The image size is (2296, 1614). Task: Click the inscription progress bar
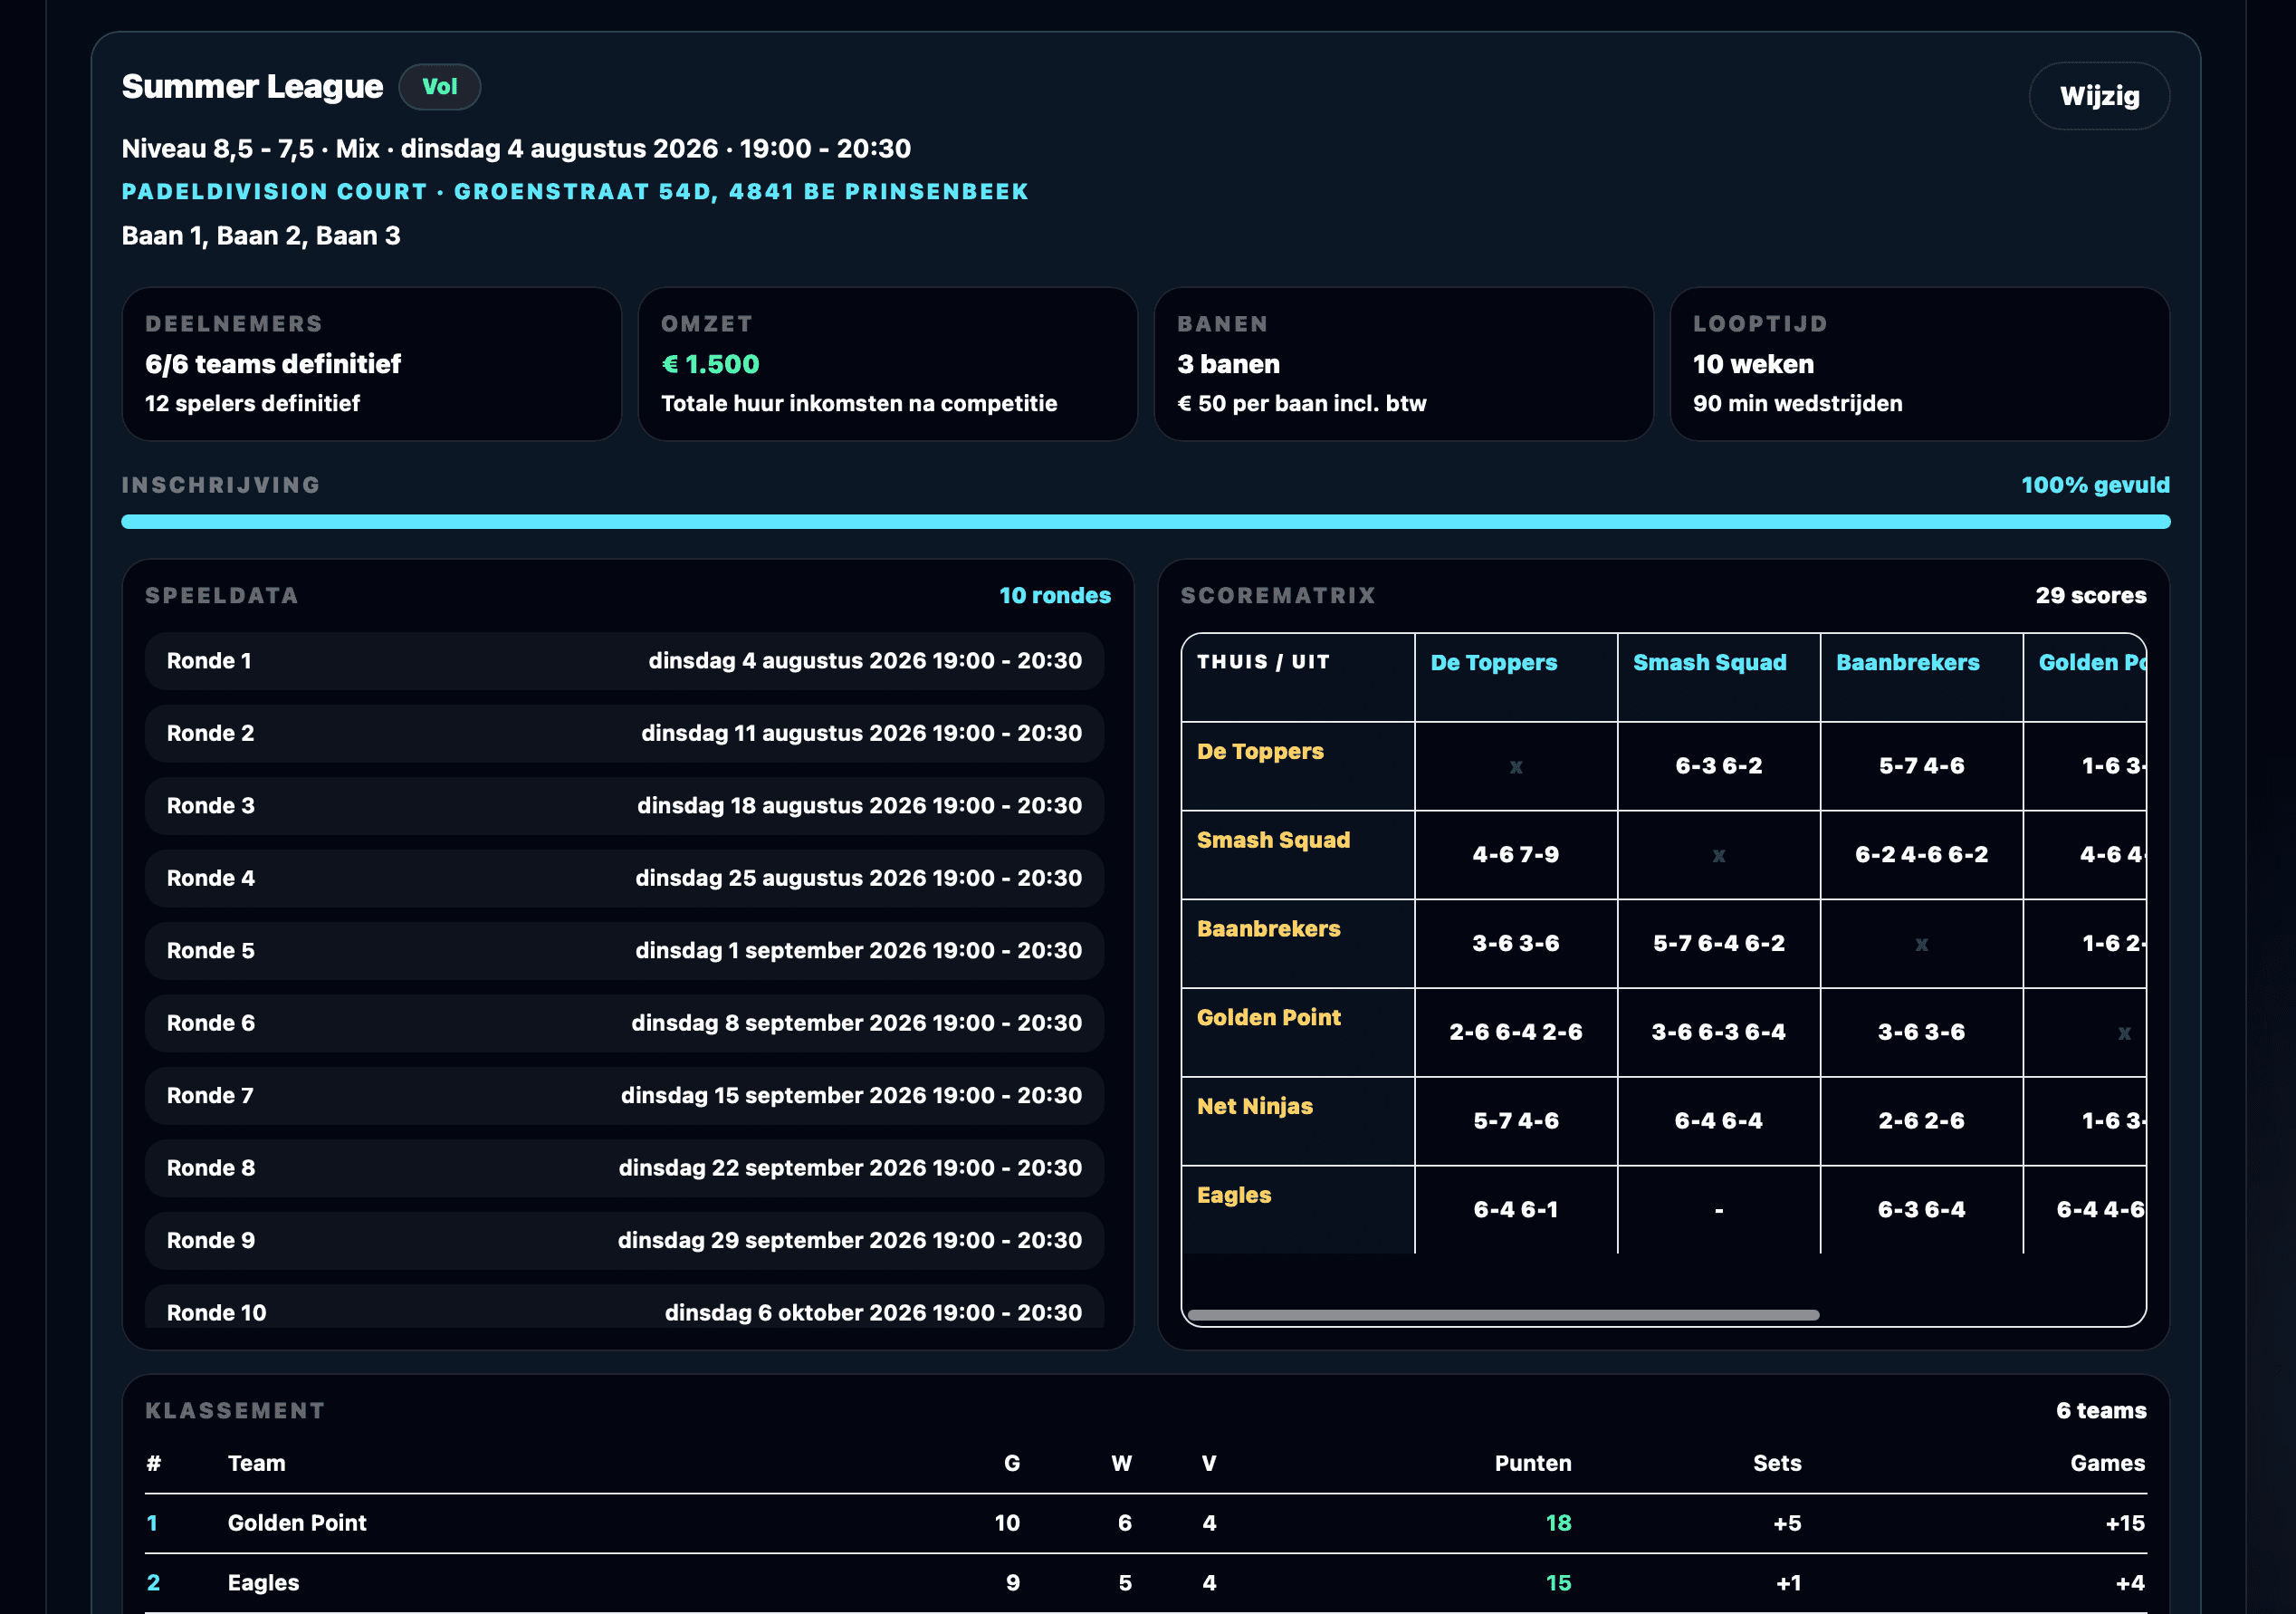(1145, 522)
